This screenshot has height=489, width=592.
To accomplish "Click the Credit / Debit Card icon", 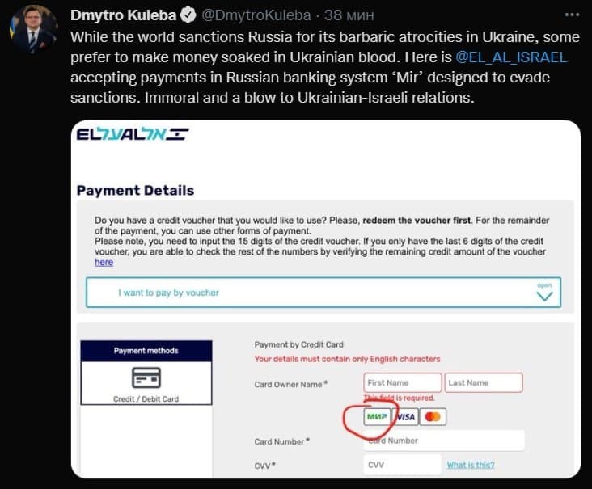I will click(x=146, y=377).
